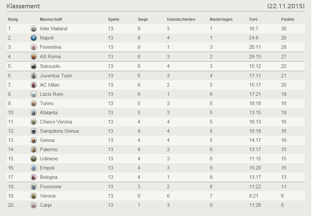Click the Juventus Turin crest icon
315x216 pixels.
tap(34, 76)
